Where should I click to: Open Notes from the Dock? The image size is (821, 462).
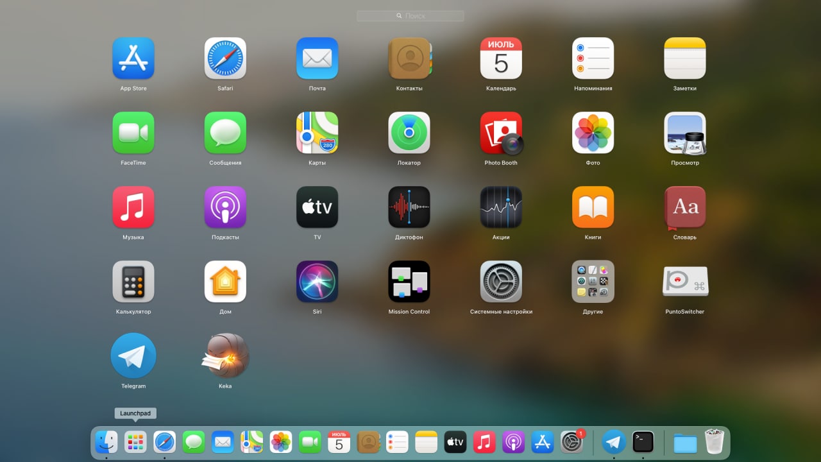(427, 441)
